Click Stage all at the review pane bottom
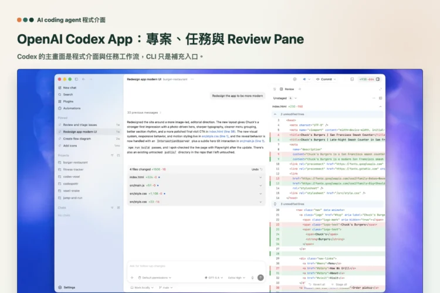The image size is (440, 293). pyautogui.click(x=339, y=284)
